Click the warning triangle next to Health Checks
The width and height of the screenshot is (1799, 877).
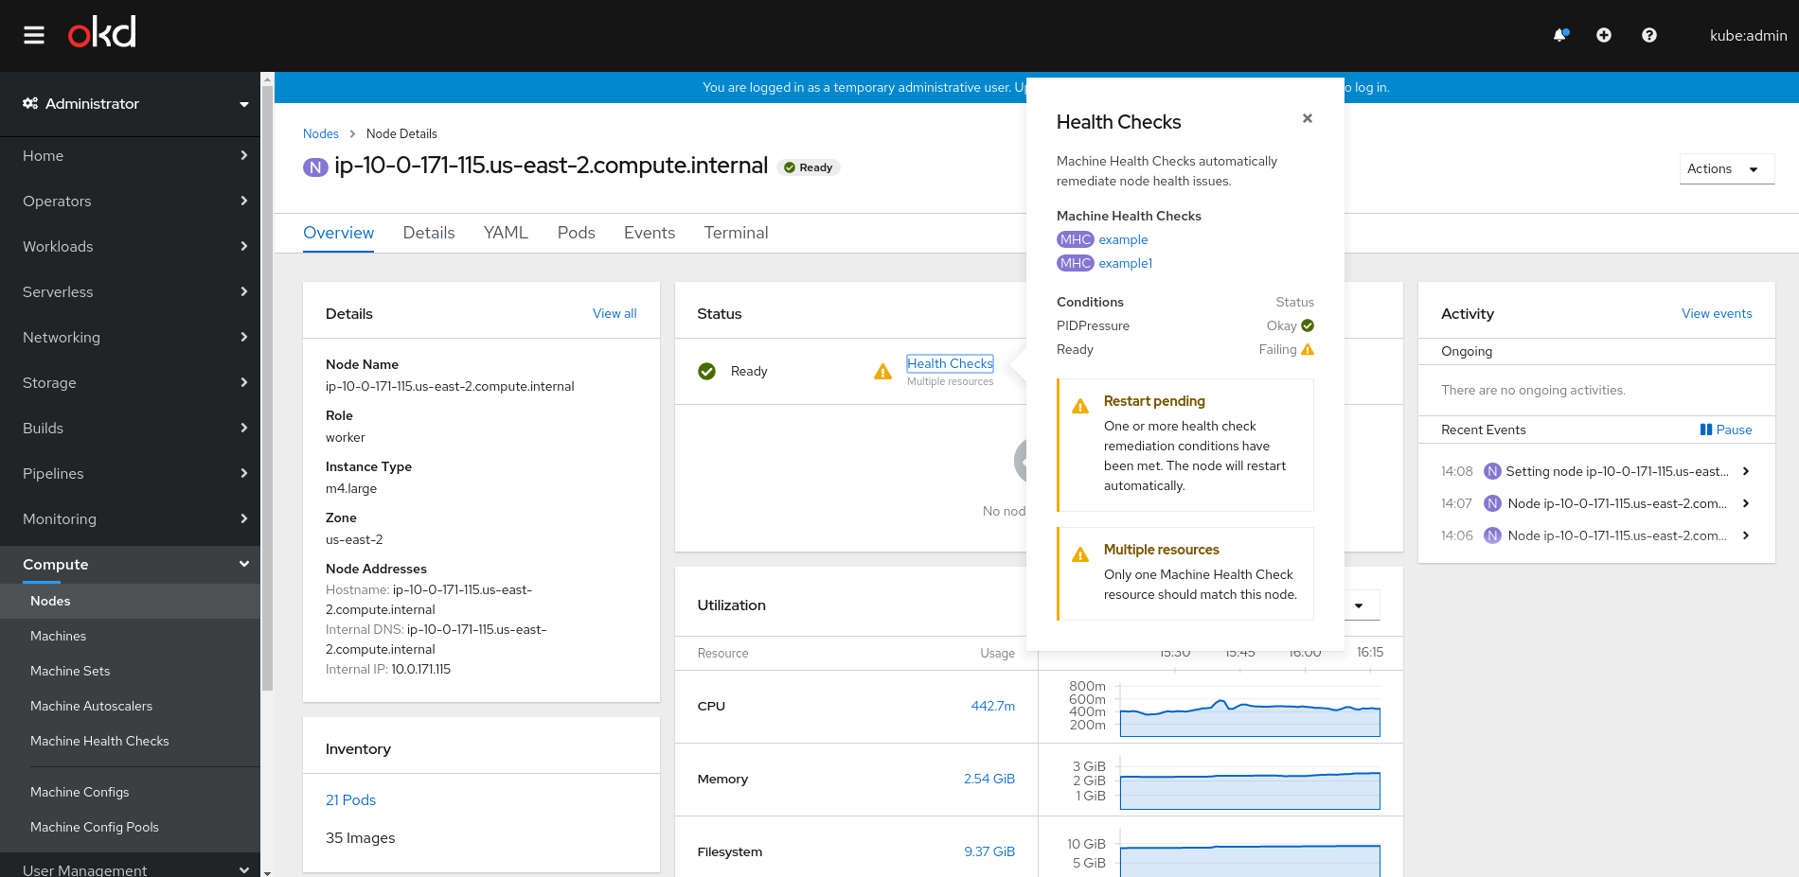(x=882, y=372)
